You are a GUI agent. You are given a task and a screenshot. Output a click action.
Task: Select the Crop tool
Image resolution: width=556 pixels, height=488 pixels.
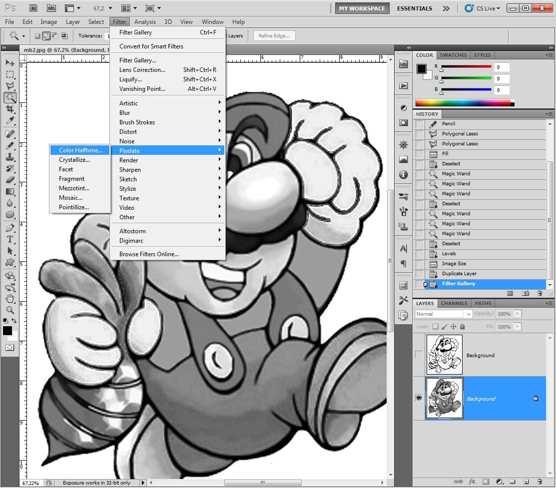(x=10, y=109)
